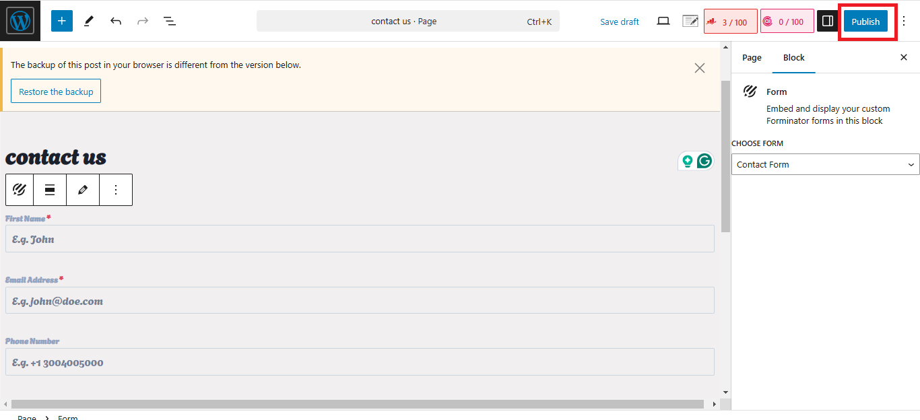Switch to the Page tab in the sidebar
The image size is (920, 420).
[752, 58]
